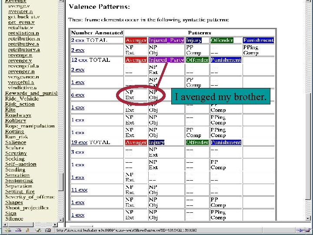This screenshot has width=313, height=235.
Task: Open the Rotting frame
Action: pyautogui.click(x=15, y=131)
